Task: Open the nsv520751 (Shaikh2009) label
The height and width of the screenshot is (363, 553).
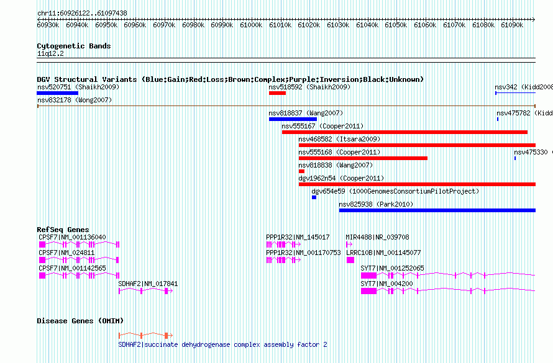Action: (x=78, y=87)
